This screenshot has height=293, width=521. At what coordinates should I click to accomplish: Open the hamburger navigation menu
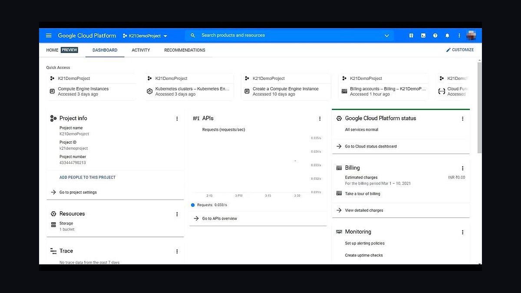49,36
